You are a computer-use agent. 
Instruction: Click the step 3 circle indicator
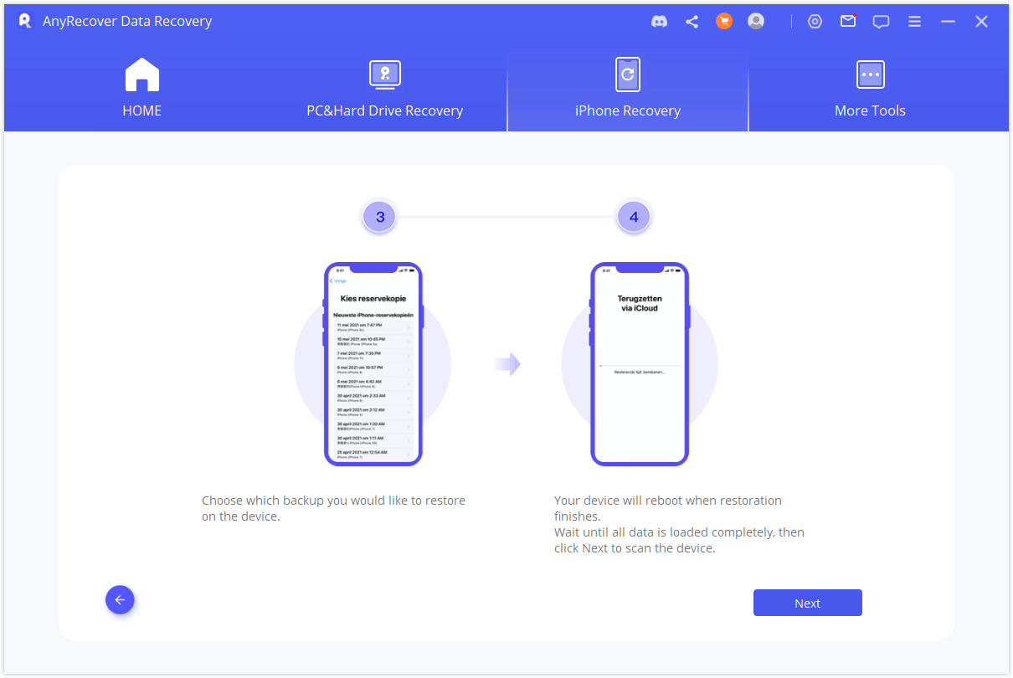(380, 218)
